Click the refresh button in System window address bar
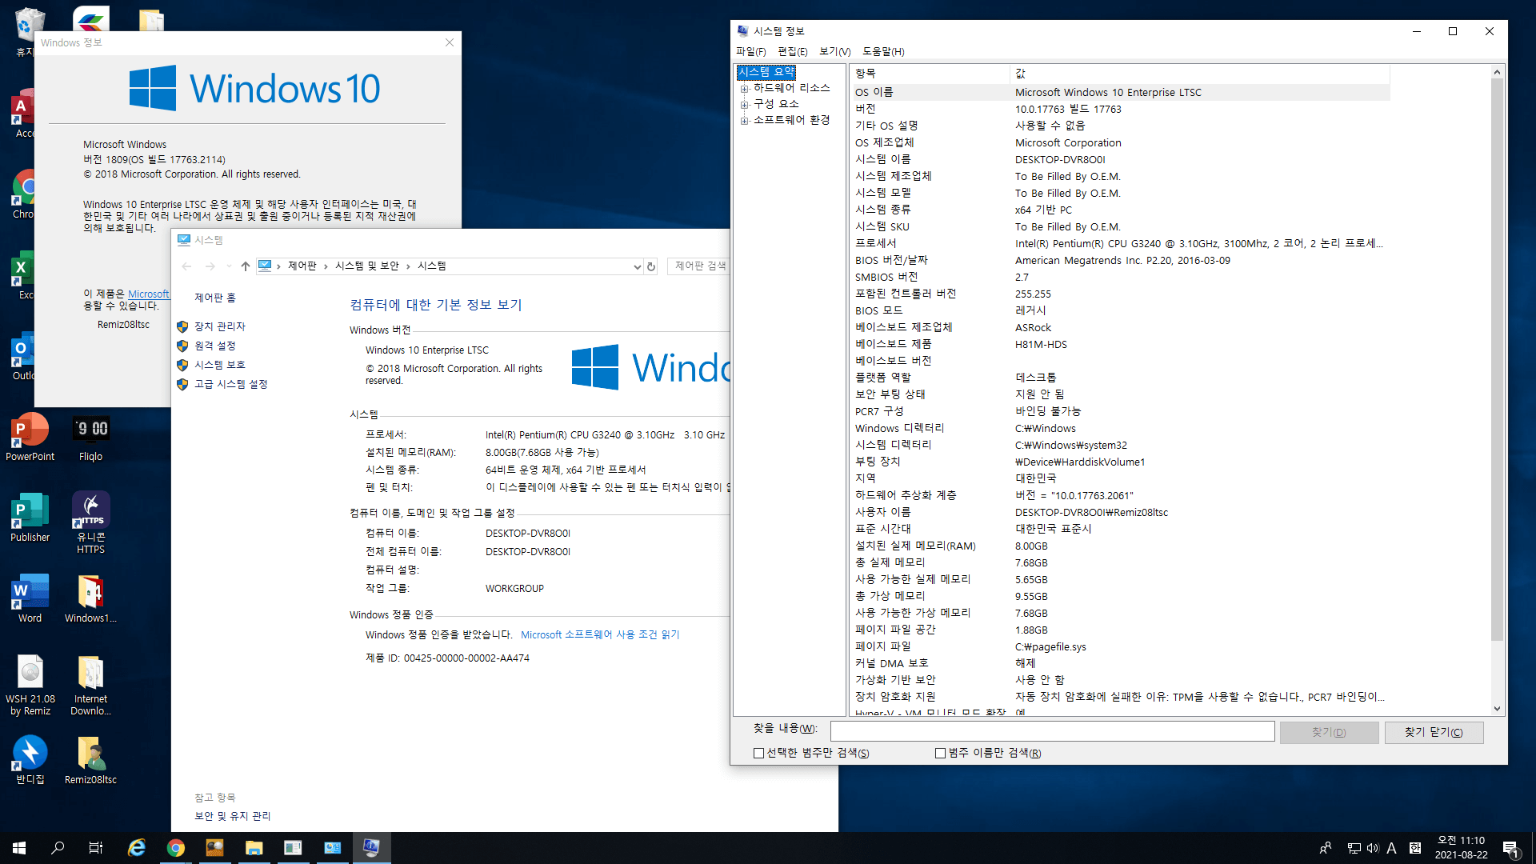This screenshot has height=864, width=1536. tap(651, 266)
